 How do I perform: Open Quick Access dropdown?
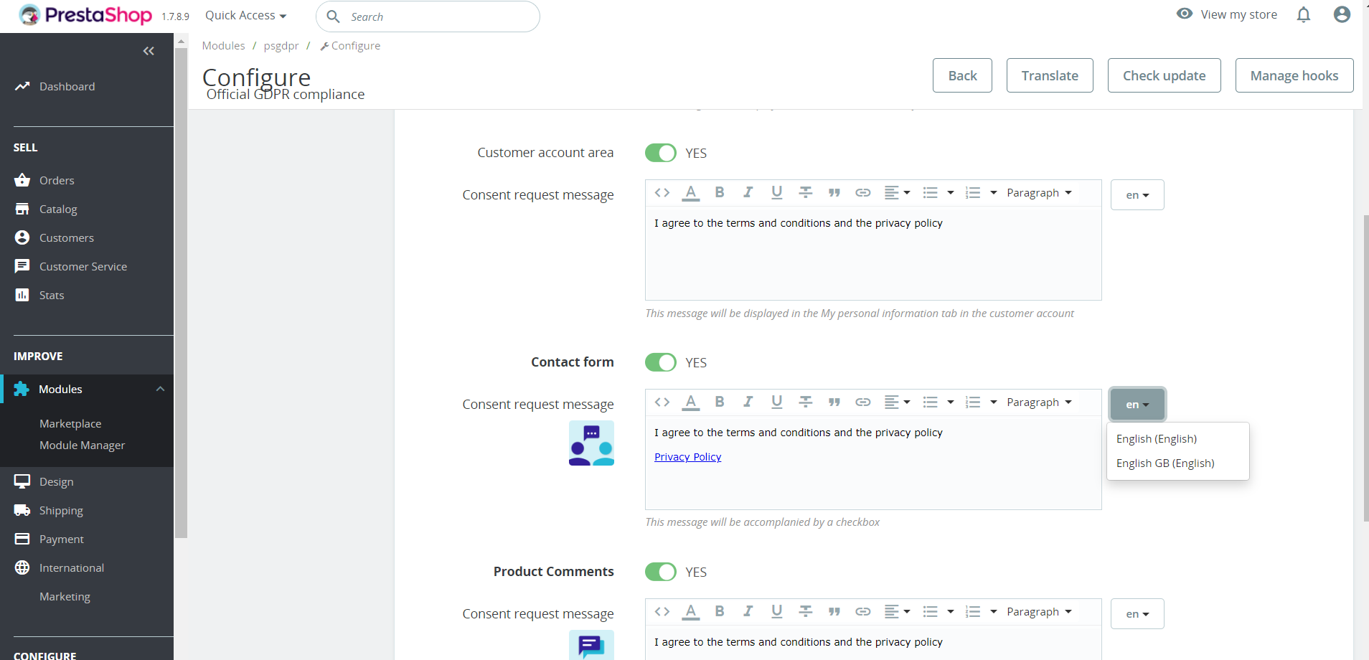pyautogui.click(x=245, y=15)
